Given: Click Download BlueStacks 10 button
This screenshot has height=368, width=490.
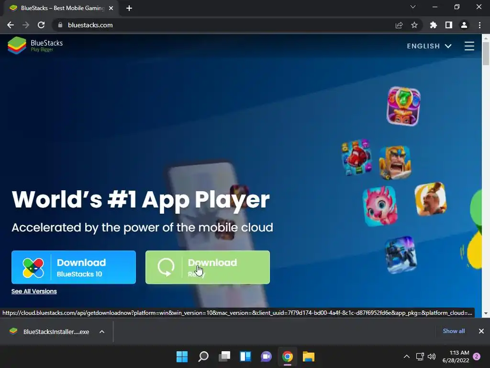Looking at the screenshot, I should [74, 267].
